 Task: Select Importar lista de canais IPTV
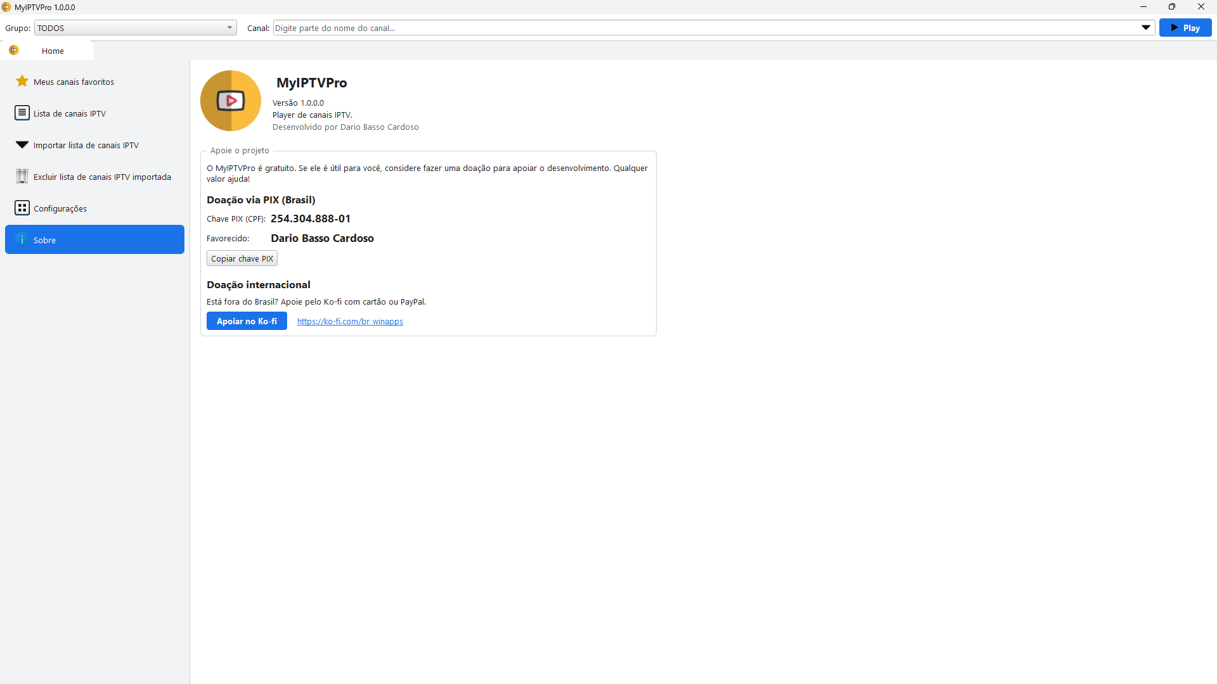[x=94, y=144]
